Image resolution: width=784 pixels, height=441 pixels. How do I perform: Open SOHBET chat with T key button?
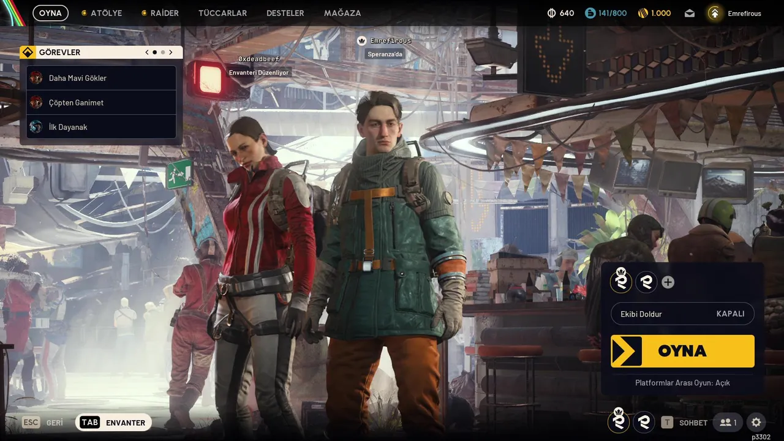684,423
